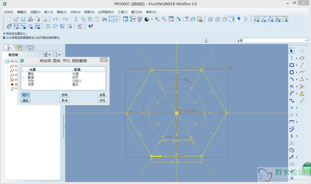Accept sketch with blue checkmark
The height and width of the screenshot is (184, 311).
292,171
